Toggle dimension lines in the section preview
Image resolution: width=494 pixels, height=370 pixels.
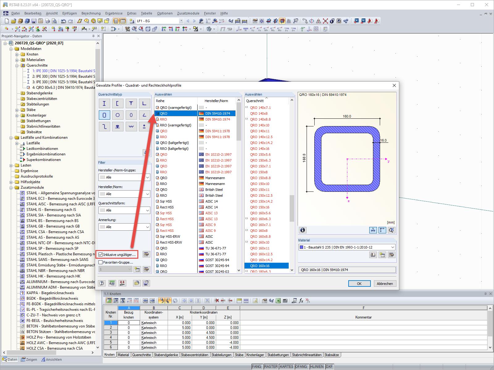pos(373,230)
